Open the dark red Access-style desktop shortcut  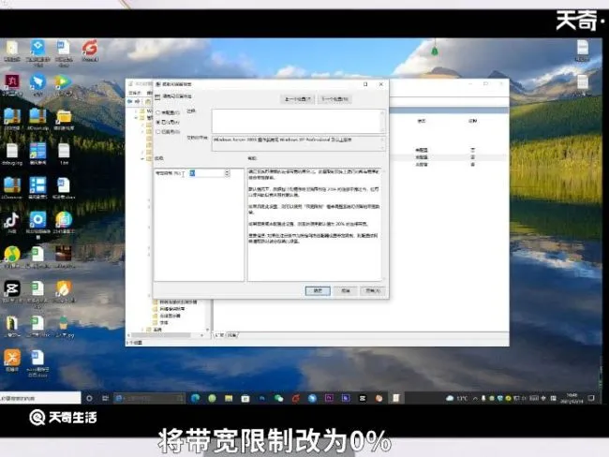click(12, 85)
